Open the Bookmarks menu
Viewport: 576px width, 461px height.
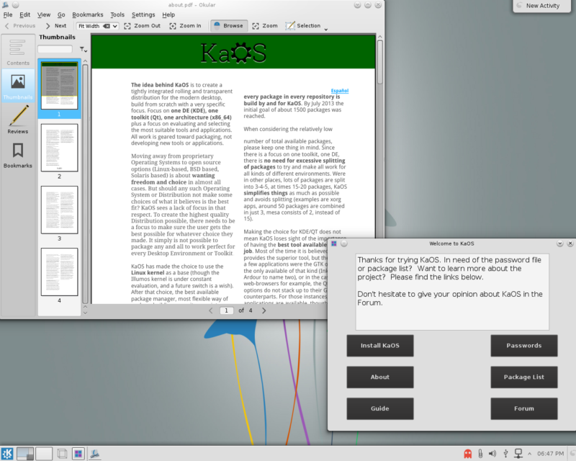(x=87, y=14)
